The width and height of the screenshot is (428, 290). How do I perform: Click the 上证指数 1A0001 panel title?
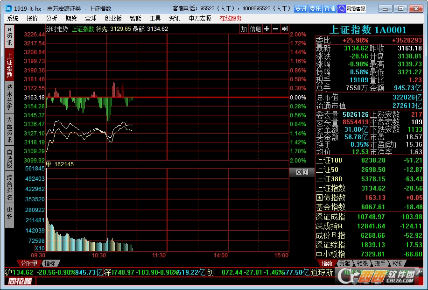click(368, 30)
